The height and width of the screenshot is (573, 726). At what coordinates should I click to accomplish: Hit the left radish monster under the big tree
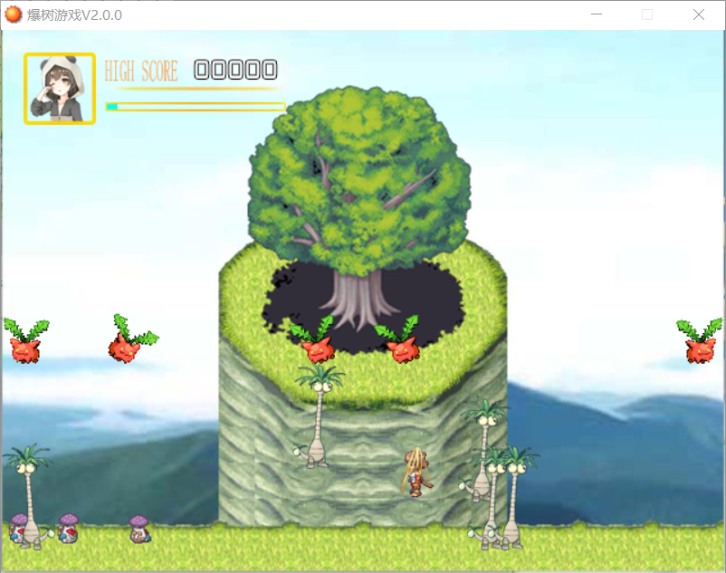(312, 339)
